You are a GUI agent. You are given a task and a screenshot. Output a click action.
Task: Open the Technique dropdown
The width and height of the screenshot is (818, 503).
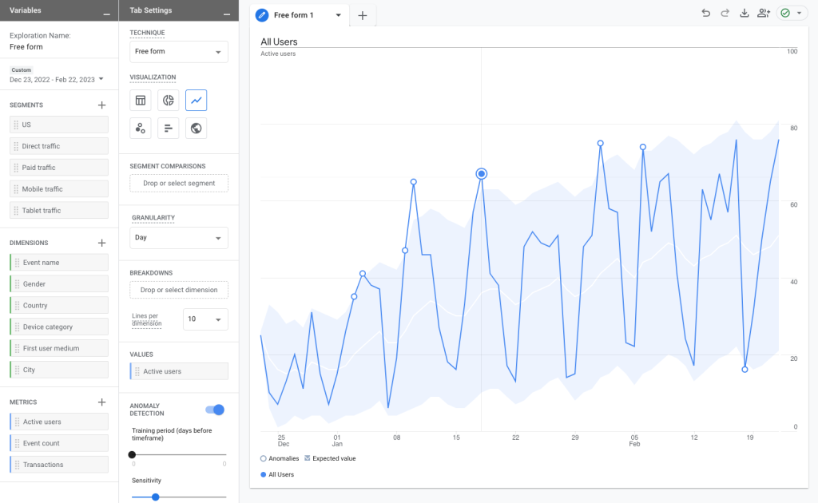pyautogui.click(x=178, y=51)
